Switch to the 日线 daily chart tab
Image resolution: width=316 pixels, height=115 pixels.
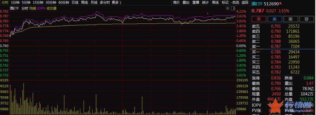75,2
